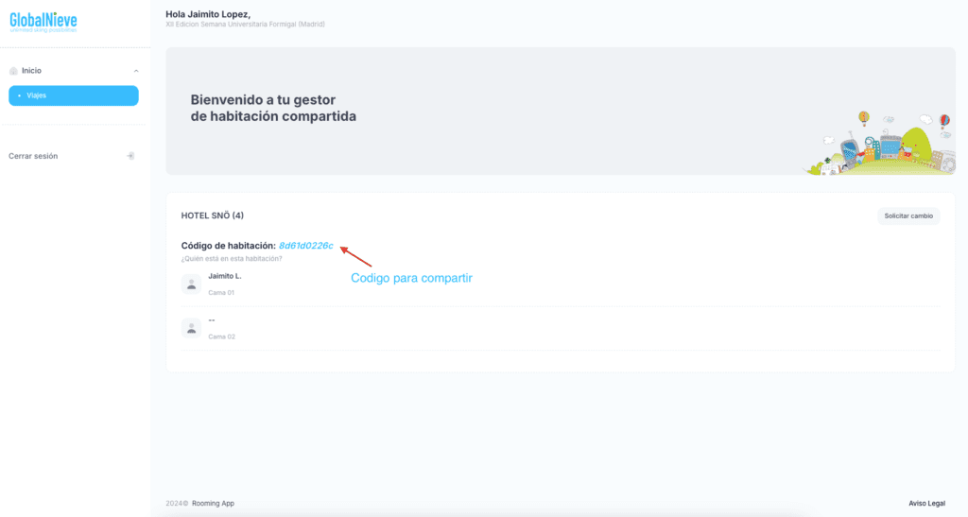Click the welcome banner heading text

coord(273,108)
